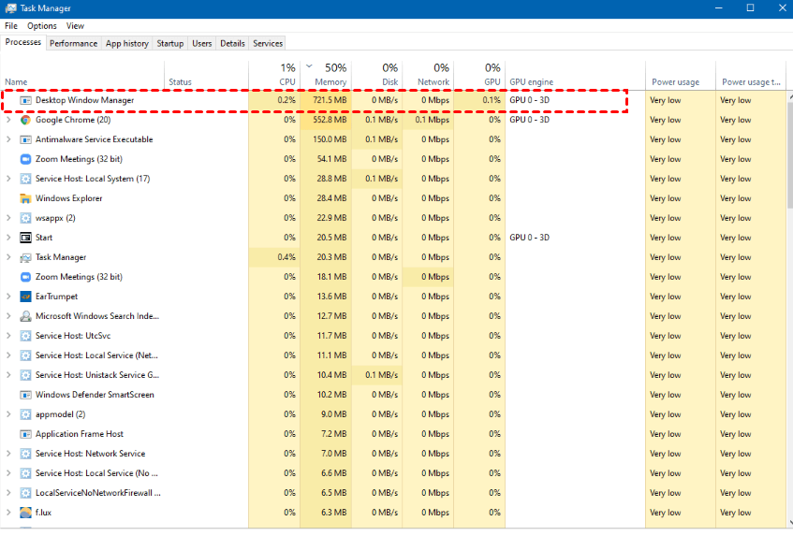This screenshot has width=793, height=536.
Task: Open the File menu
Action: tap(11, 26)
